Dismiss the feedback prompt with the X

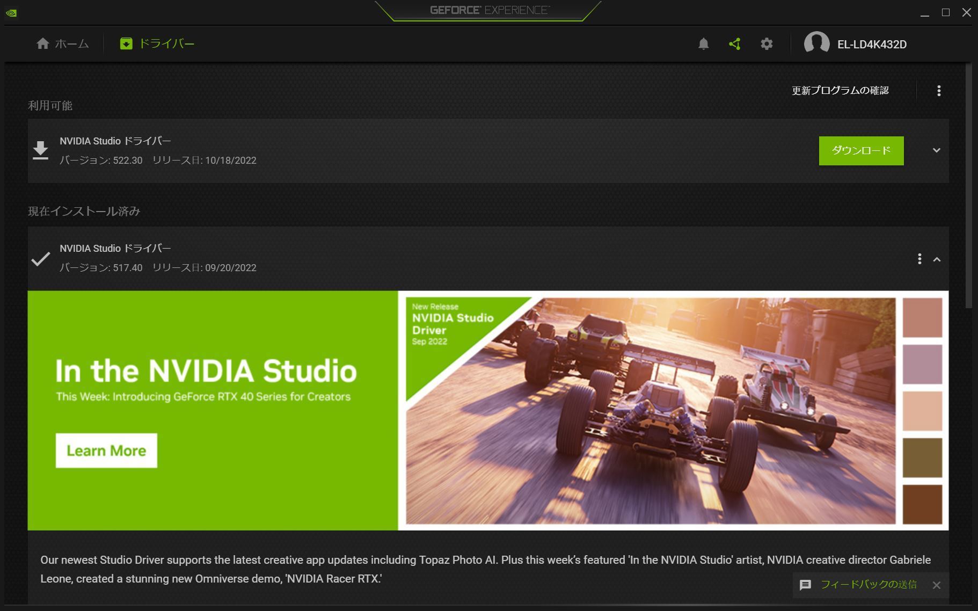coord(937,585)
